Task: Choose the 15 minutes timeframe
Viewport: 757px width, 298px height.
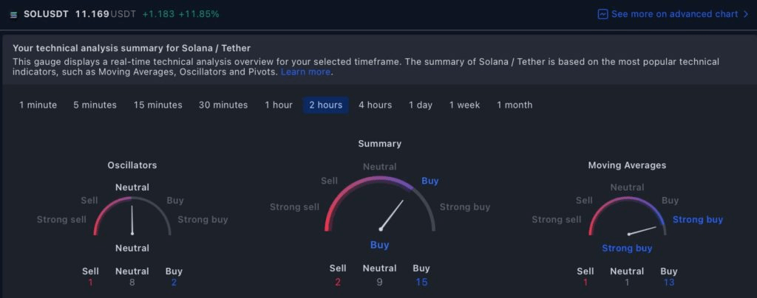Action: click(158, 105)
